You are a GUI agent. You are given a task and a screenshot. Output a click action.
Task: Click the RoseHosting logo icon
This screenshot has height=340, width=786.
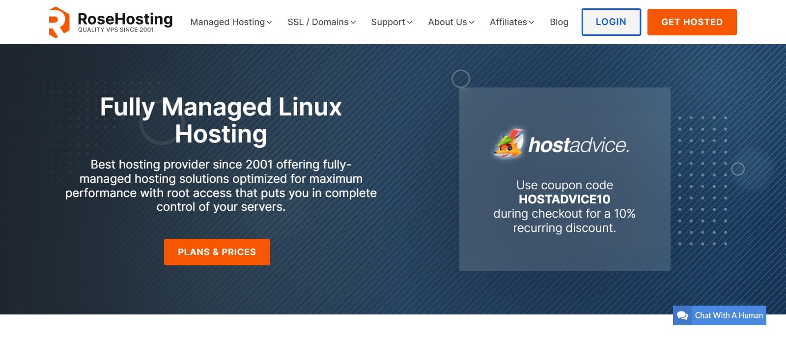pos(59,22)
